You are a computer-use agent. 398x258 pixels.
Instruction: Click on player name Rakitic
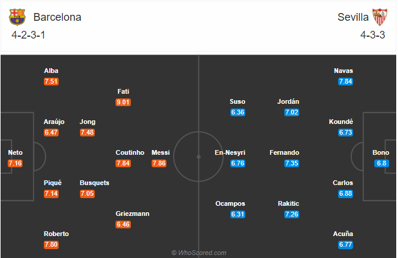288,203
